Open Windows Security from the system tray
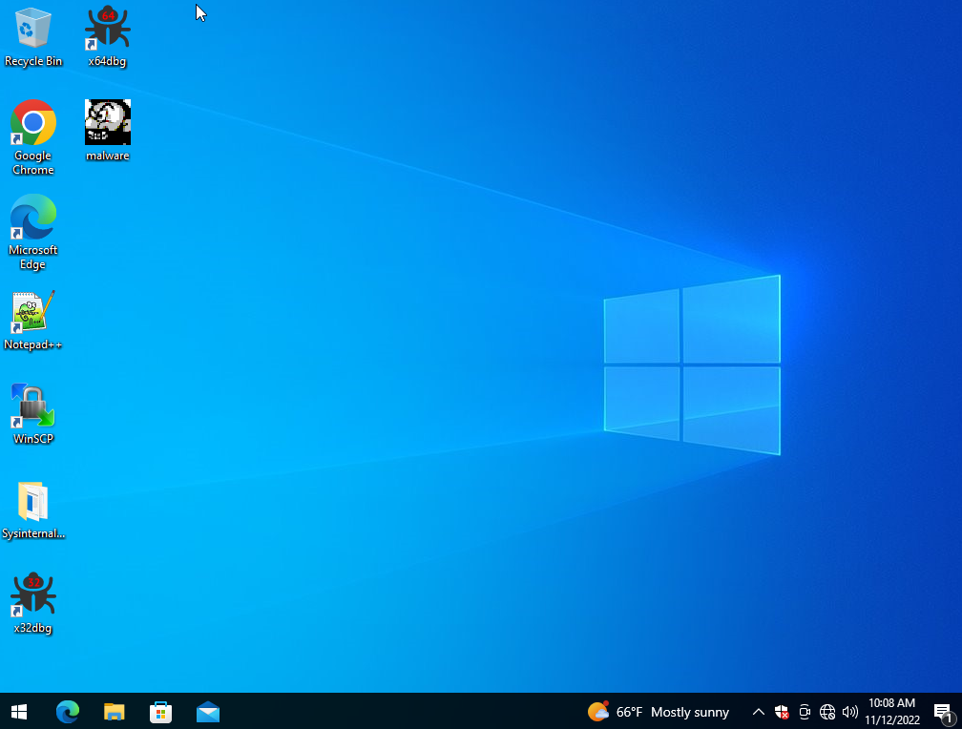 pyautogui.click(x=782, y=712)
